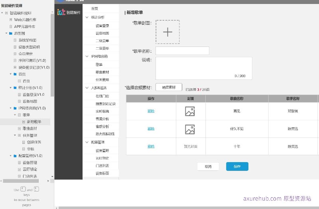Open 在线门店 menu item
Screen dimensions: 319x209
point(102,96)
